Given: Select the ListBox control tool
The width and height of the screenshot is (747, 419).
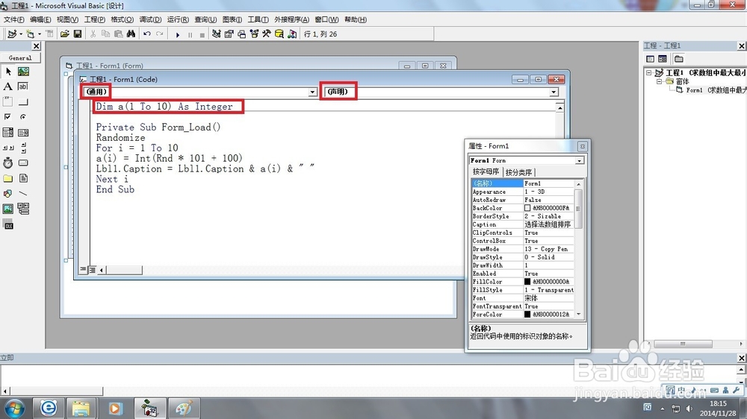Looking at the screenshot, I should [x=23, y=132].
